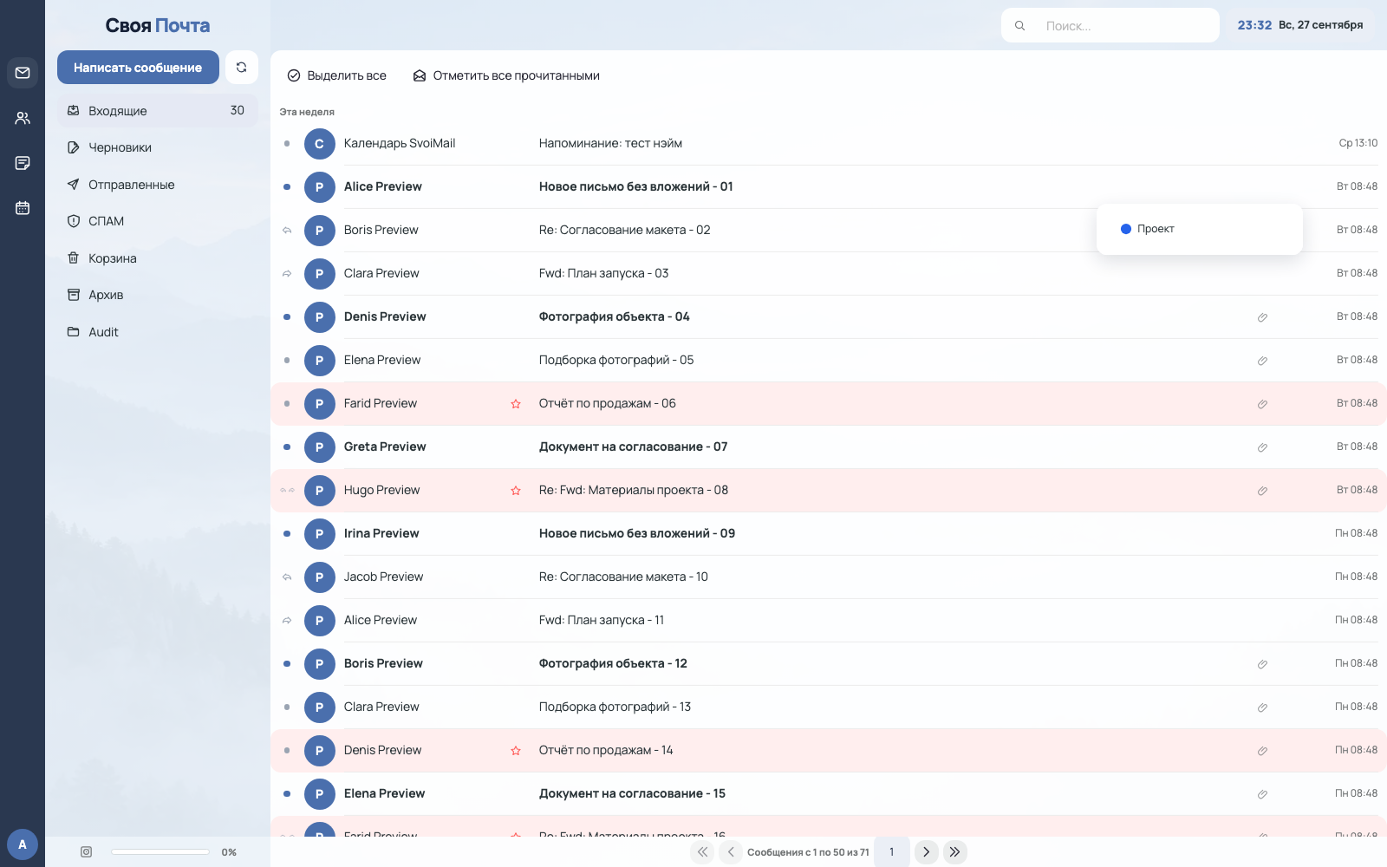Image resolution: width=1387 pixels, height=867 pixels.
Task: Click the attachment icon on the Подборка фотографий - 13 row
Action: 1262,707
